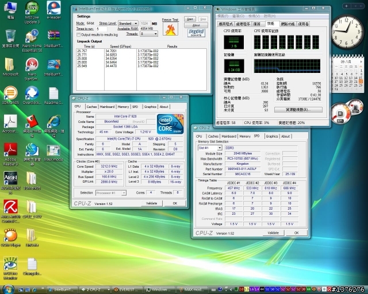Click the Windows Start orb
The image size is (368, 294).
tap(7, 289)
